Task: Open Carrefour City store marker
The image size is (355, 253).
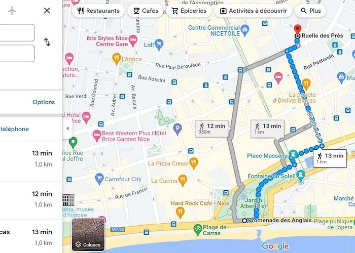Action: tap(99, 179)
